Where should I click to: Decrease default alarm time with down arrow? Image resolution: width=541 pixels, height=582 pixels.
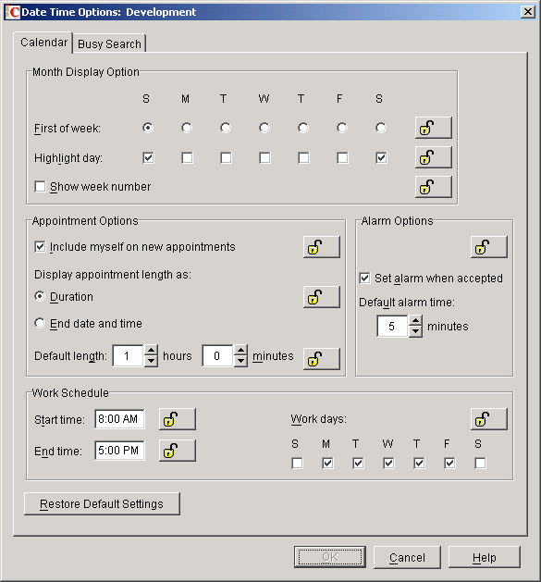click(x=415, y=331)
